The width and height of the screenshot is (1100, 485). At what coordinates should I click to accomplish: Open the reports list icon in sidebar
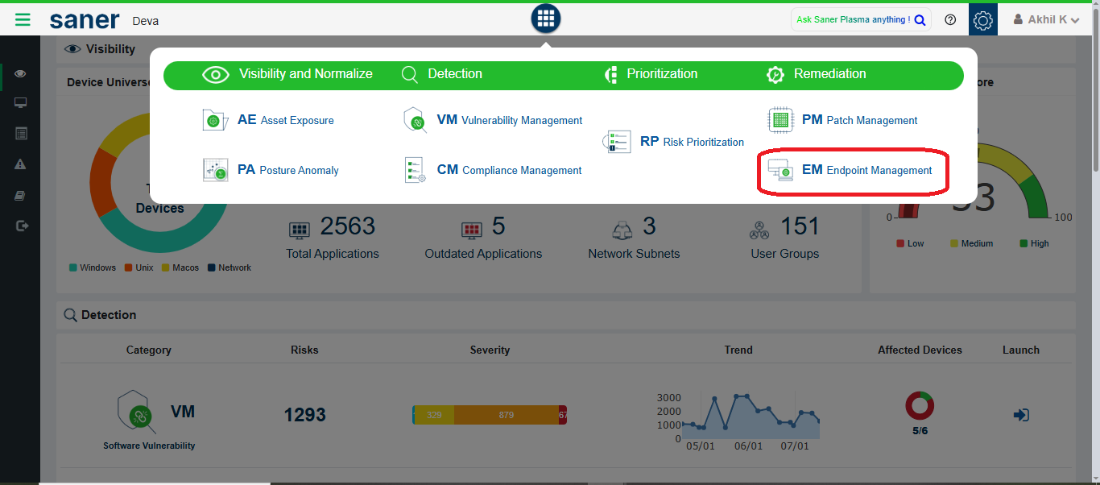[21, 133]
